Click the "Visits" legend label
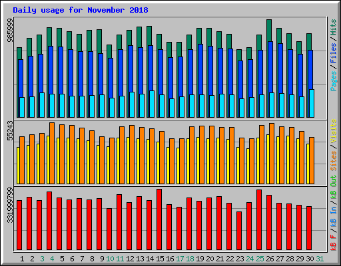This screenshot has width=341, height=266. click(x=334, y=131)
